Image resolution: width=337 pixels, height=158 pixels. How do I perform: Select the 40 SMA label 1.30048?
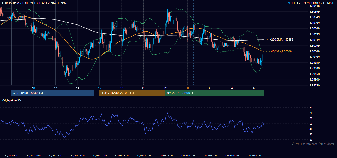(x=279, y=51)
